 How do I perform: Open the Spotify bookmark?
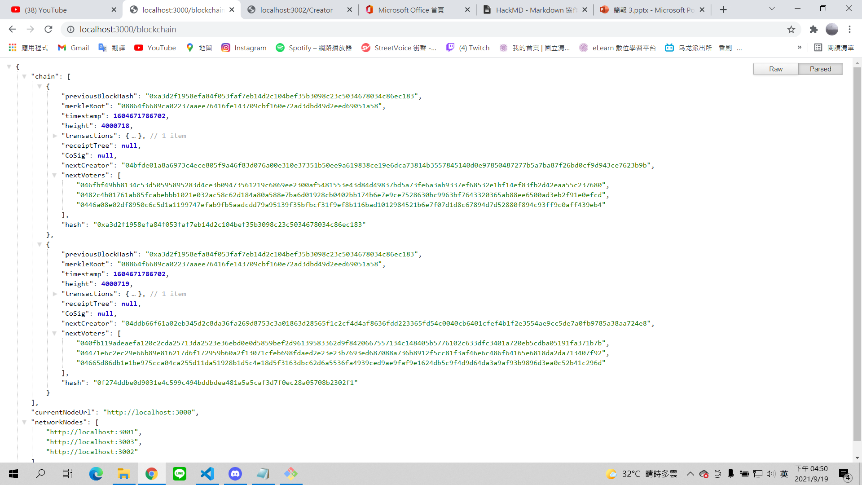[x=314, y=48]
